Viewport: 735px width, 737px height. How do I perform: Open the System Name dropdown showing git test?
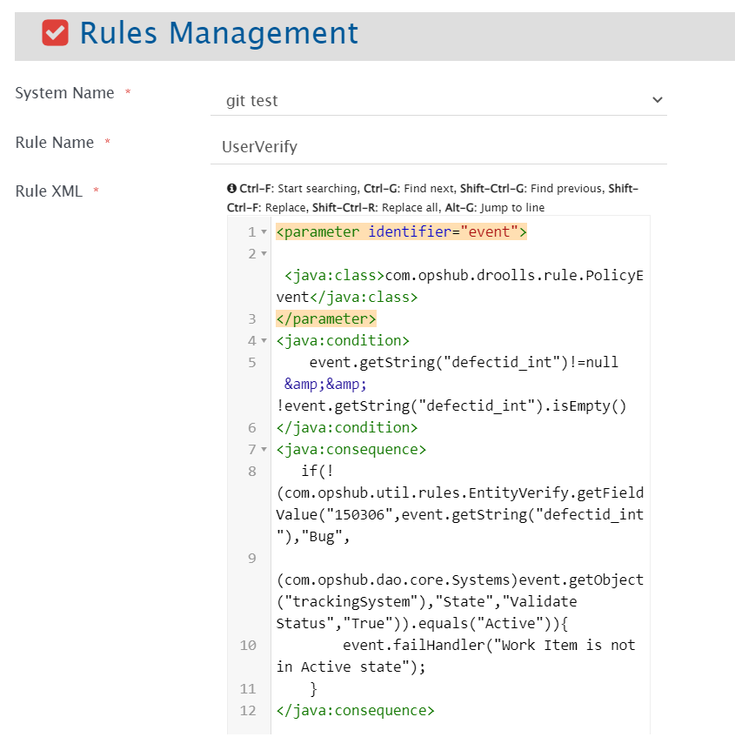(x=439, y=100)
